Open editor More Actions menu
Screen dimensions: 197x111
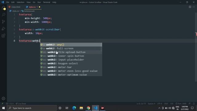194,7
